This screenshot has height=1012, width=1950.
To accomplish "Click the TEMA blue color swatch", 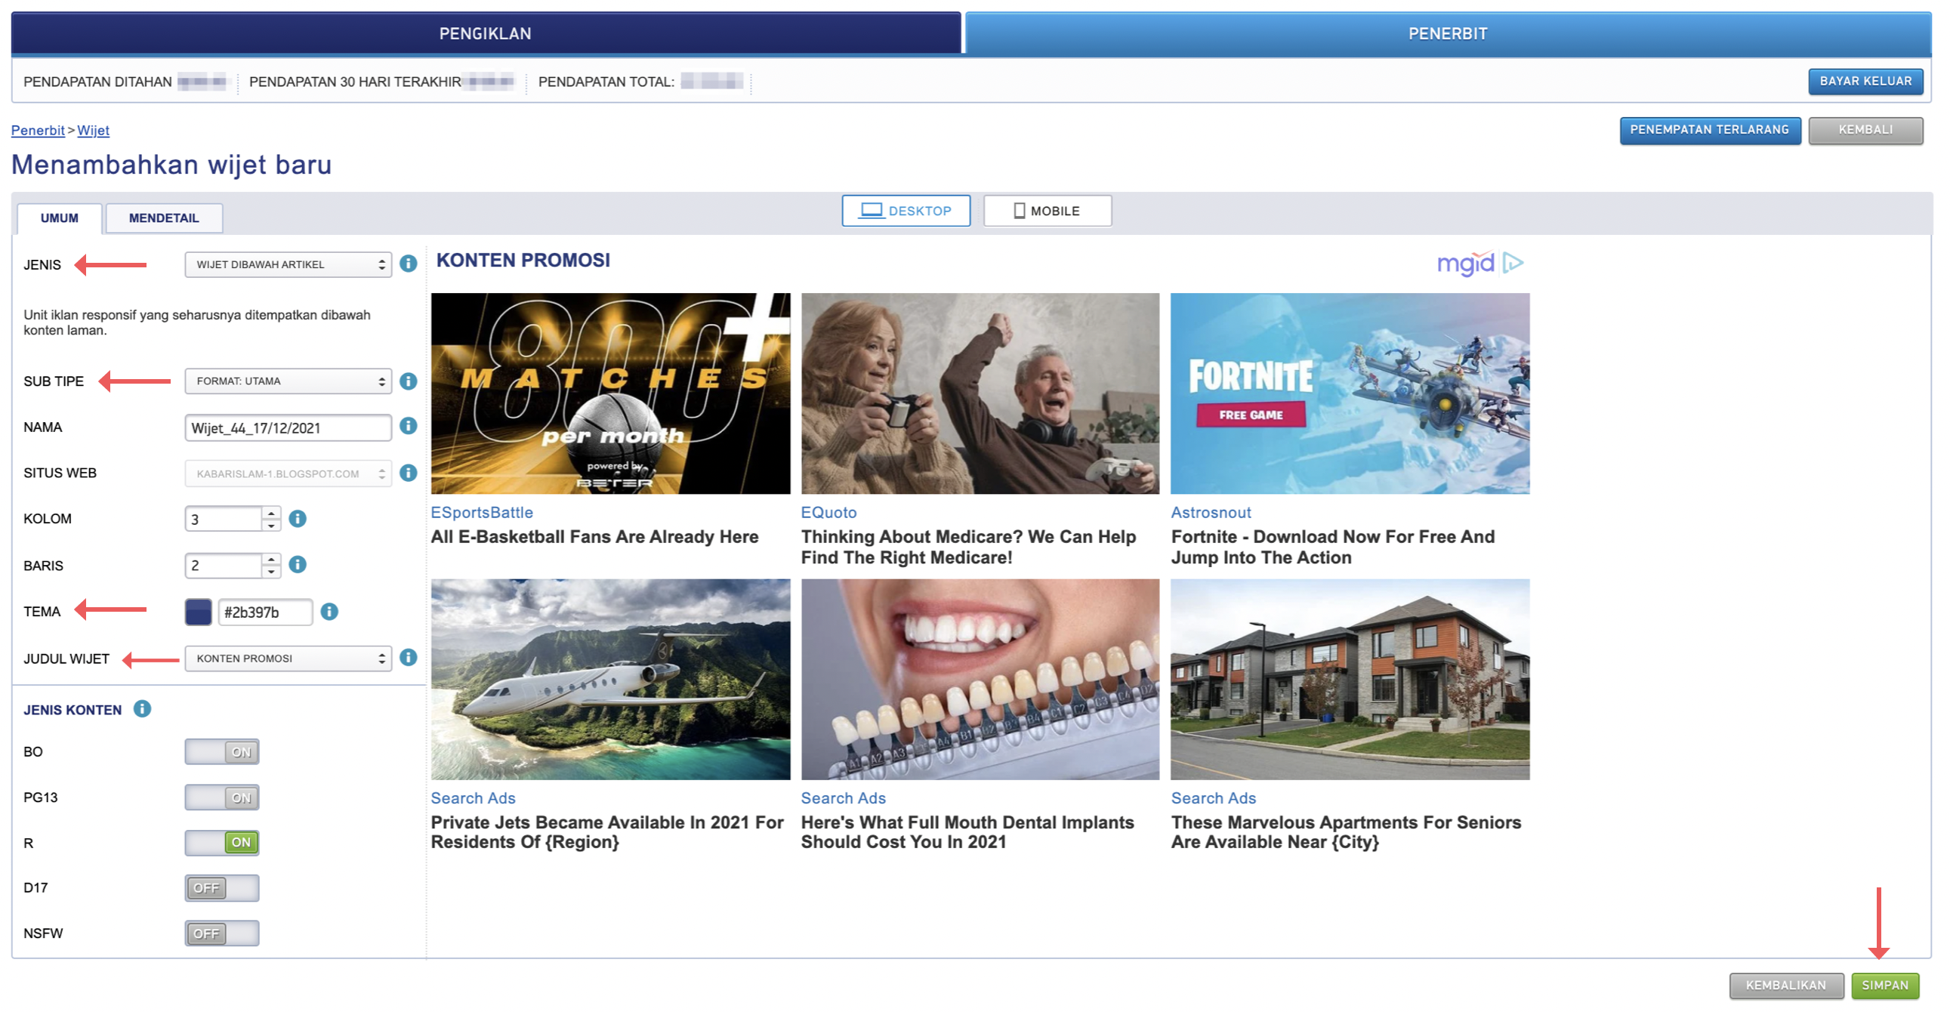I will click(x=199, y=612).
